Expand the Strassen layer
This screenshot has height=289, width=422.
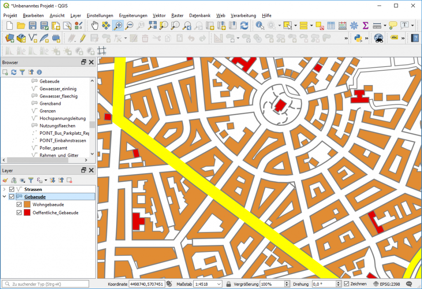[4, 189]
